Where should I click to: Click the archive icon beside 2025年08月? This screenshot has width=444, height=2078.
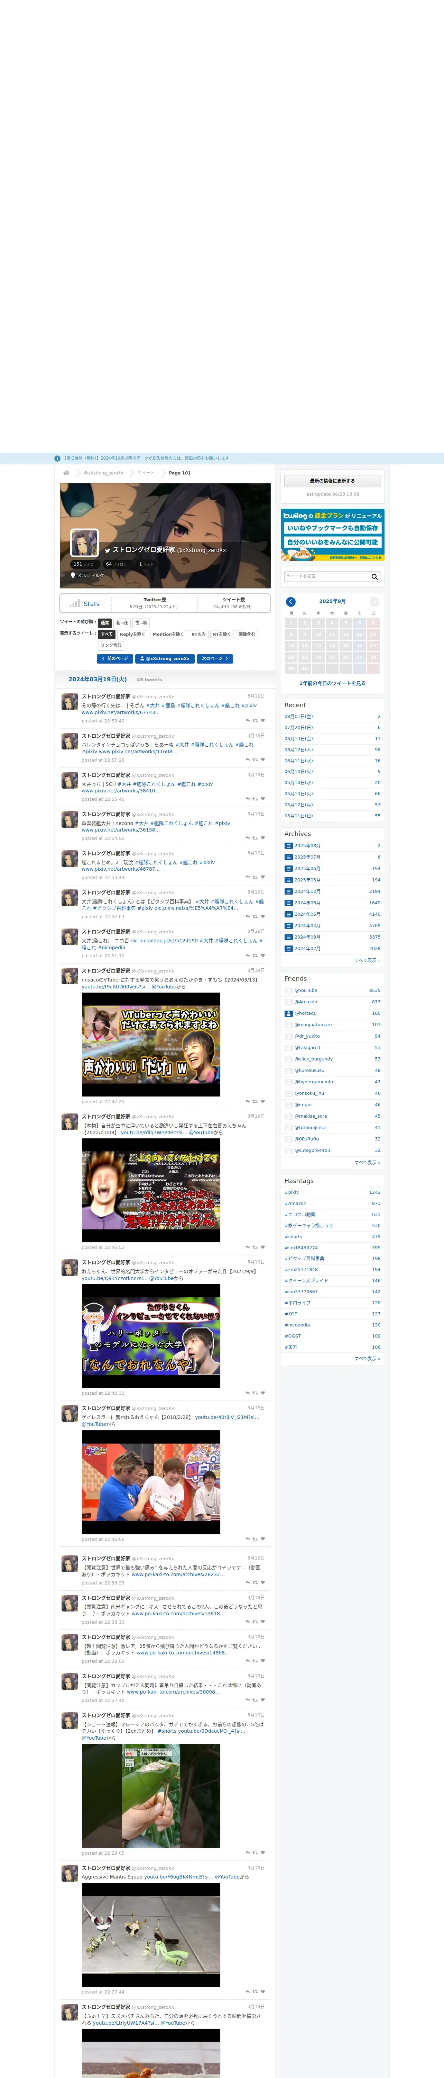[288, 845]
